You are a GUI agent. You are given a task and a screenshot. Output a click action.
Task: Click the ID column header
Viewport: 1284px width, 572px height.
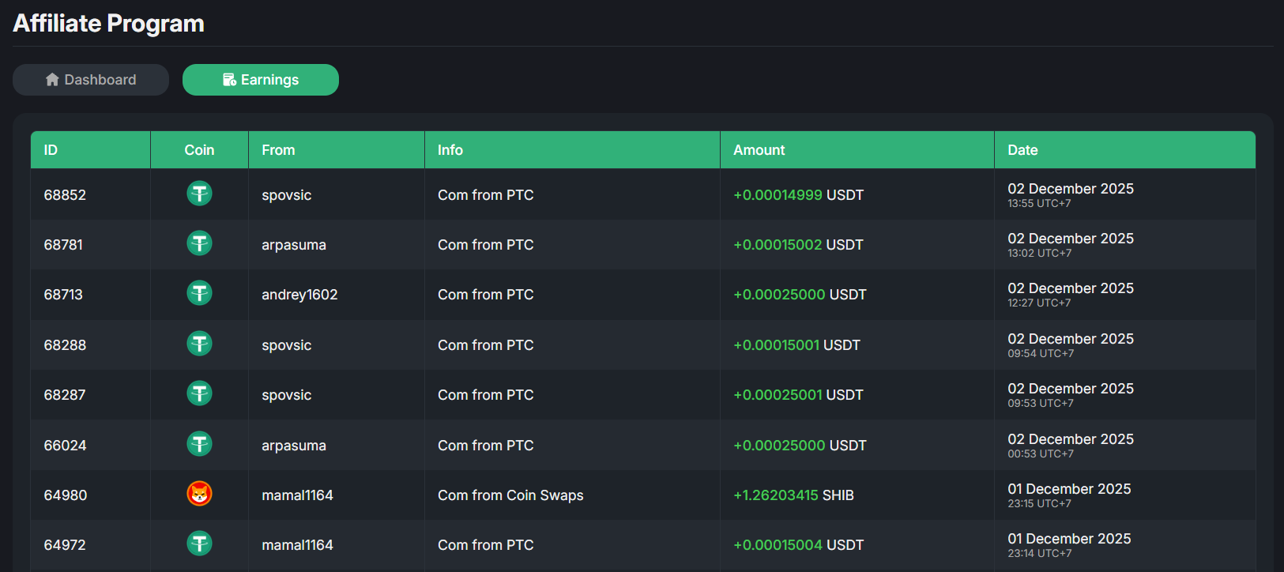pos(51,150)
